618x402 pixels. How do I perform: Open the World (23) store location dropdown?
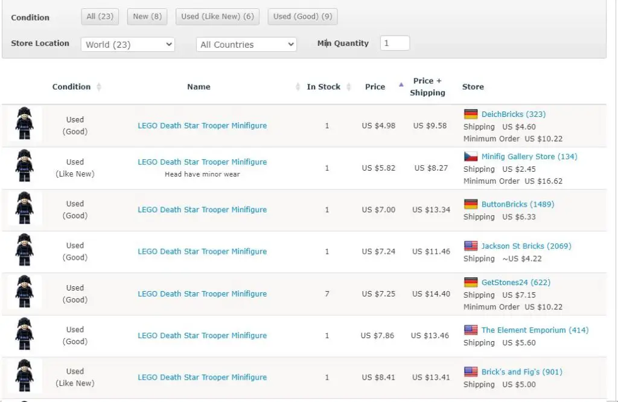point(128,45)
